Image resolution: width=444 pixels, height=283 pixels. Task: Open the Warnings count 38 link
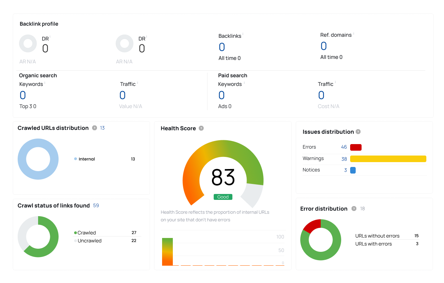[x=344, y=159]
